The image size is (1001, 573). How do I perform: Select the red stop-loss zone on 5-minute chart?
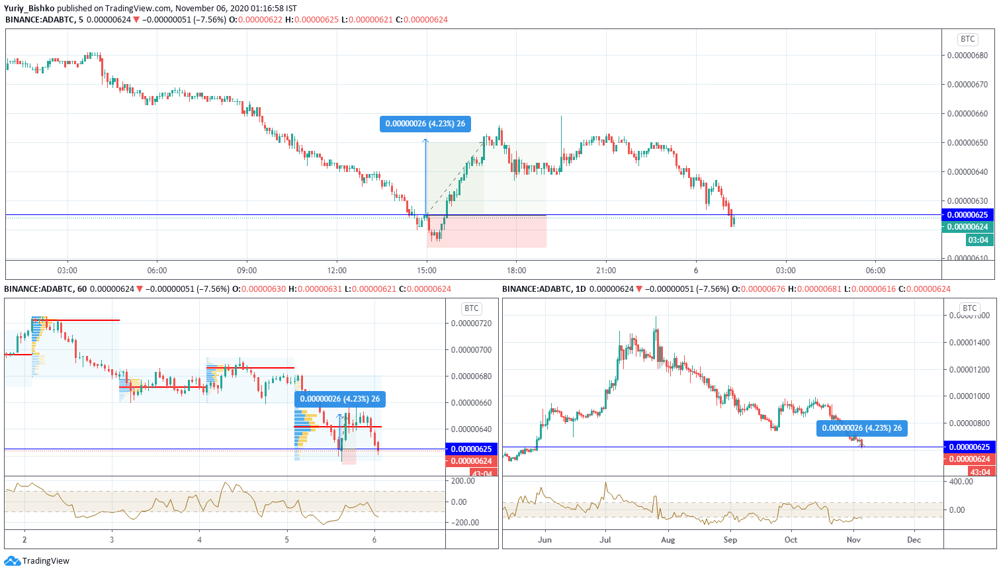[x=486, y=231]
